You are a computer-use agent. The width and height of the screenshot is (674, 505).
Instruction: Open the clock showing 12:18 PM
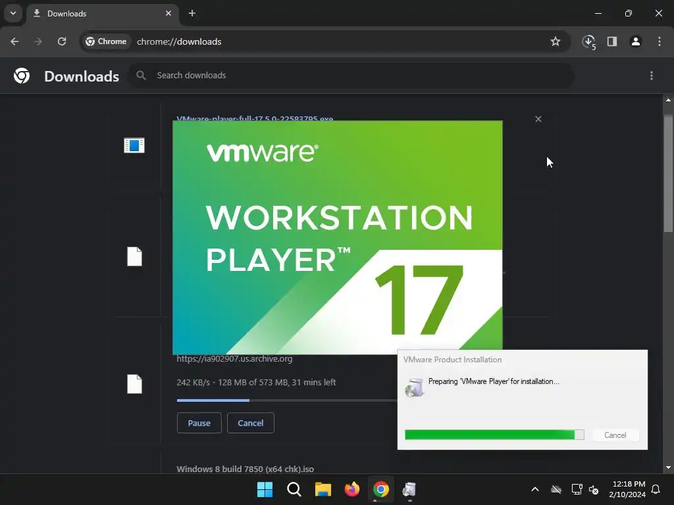[x=627, y=489]
